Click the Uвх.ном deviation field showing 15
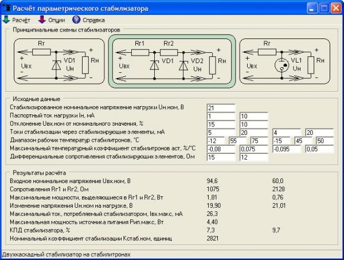The height and width of the screenshot is (260, 344). [x=221, y=124]
